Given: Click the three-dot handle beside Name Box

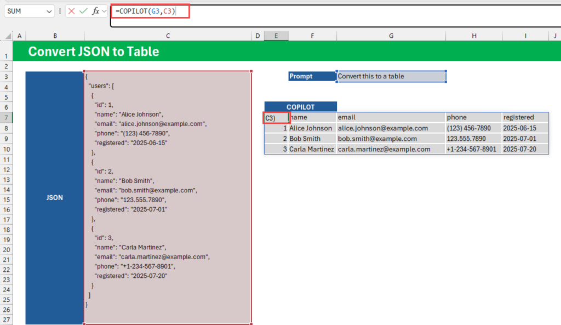Looking at the screenshot, I should pyautogui.click(x=60, y=11).
